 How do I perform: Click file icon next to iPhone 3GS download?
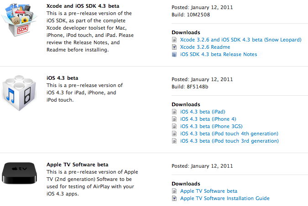tap(174, 126)
